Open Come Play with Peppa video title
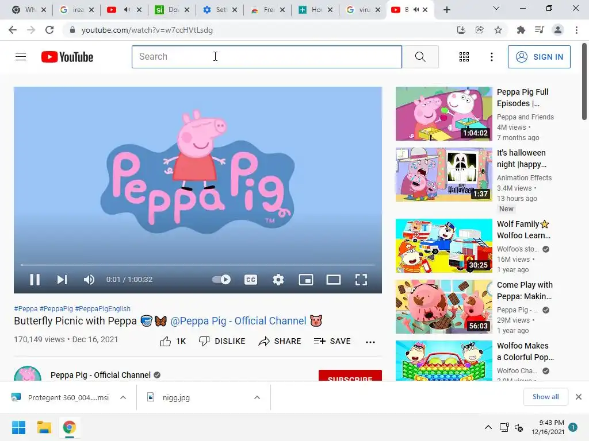This screenshot has width=589, height=441. (525, 291)
